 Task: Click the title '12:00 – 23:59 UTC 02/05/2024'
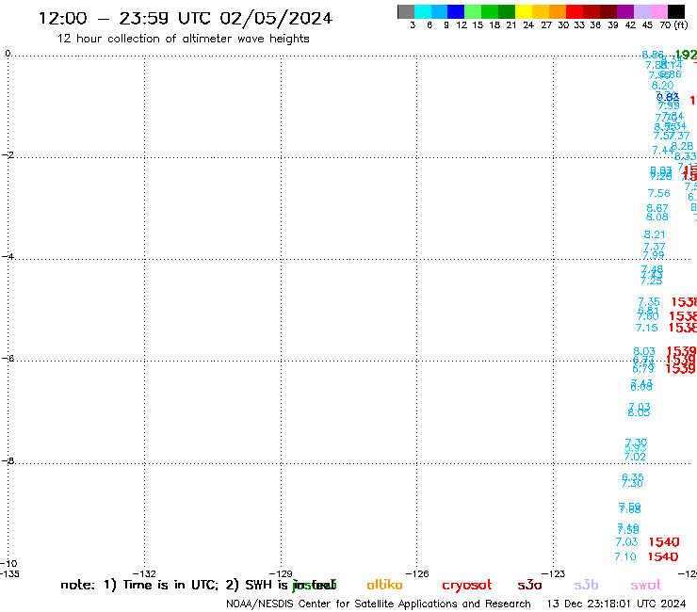[x=186, y=19]
